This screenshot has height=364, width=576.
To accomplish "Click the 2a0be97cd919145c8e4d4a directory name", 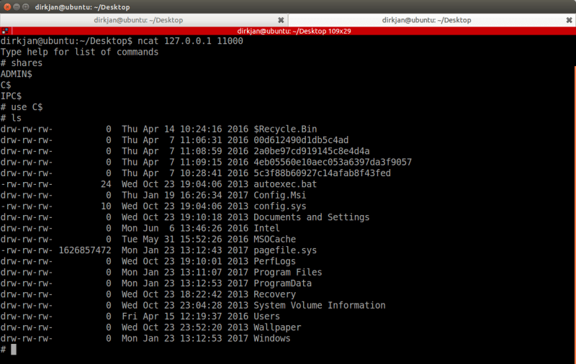I will [312, 151].
